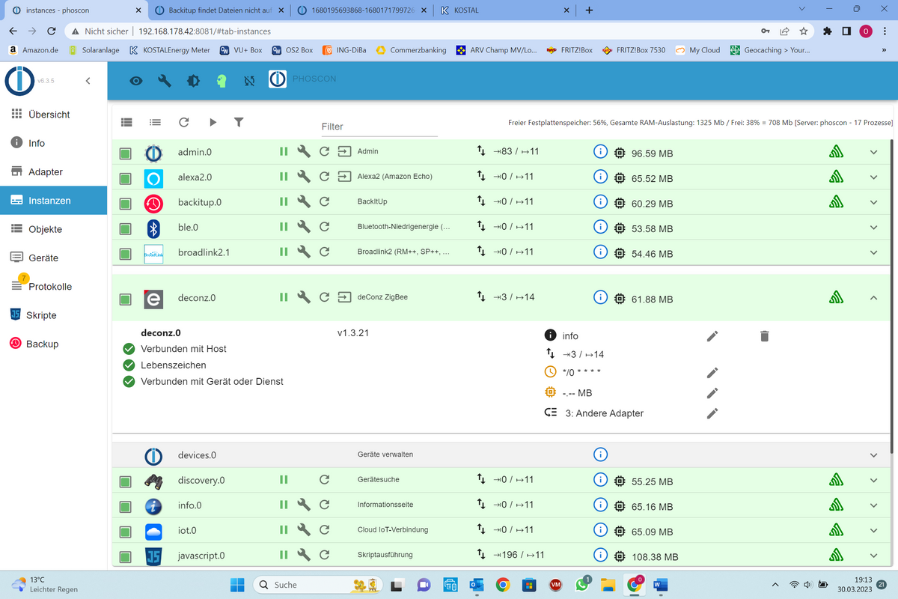Expand the admin.0 instance row
The height and width of the screenshot is (599, 898).
click(873, 152)
